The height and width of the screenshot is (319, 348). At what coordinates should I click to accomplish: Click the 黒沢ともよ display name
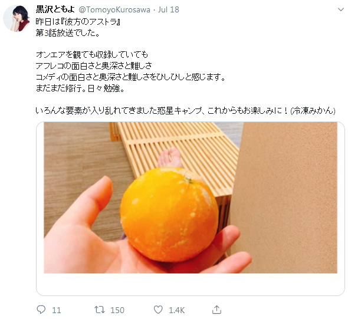(x=55, y=9)
